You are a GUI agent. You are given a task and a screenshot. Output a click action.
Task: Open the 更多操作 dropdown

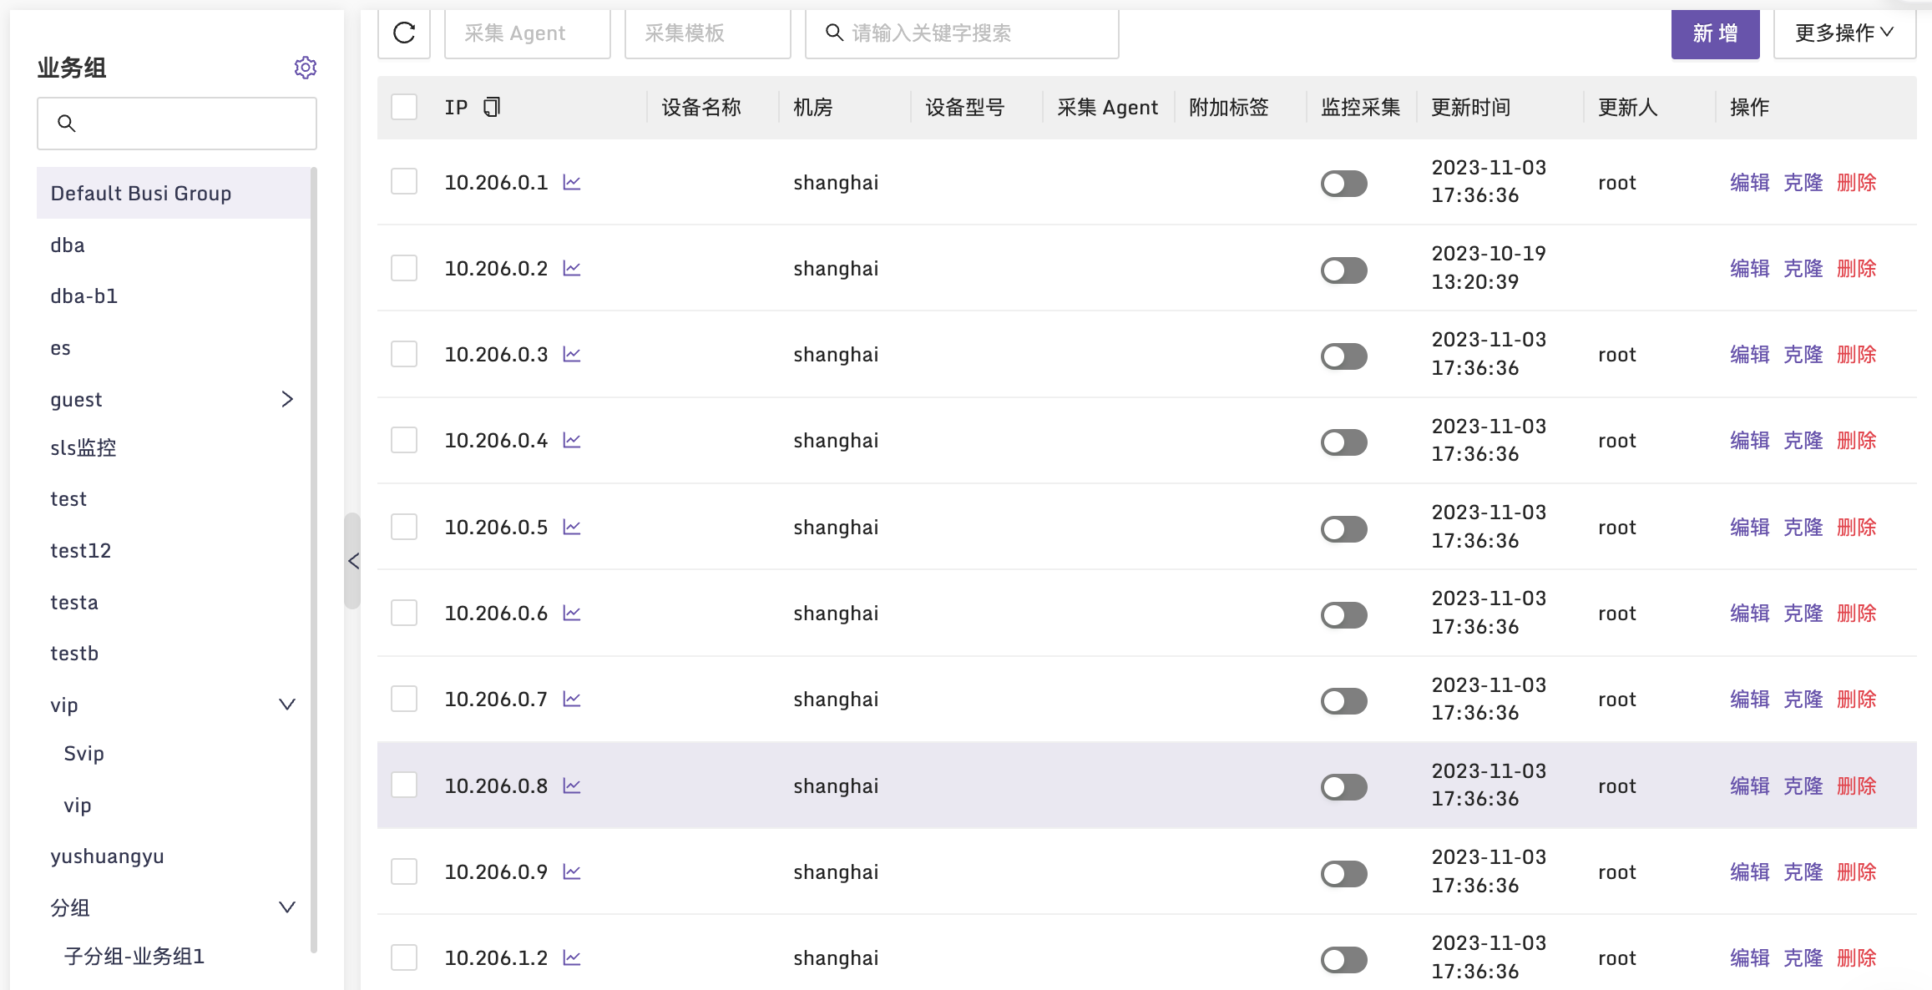point(1844,33)
